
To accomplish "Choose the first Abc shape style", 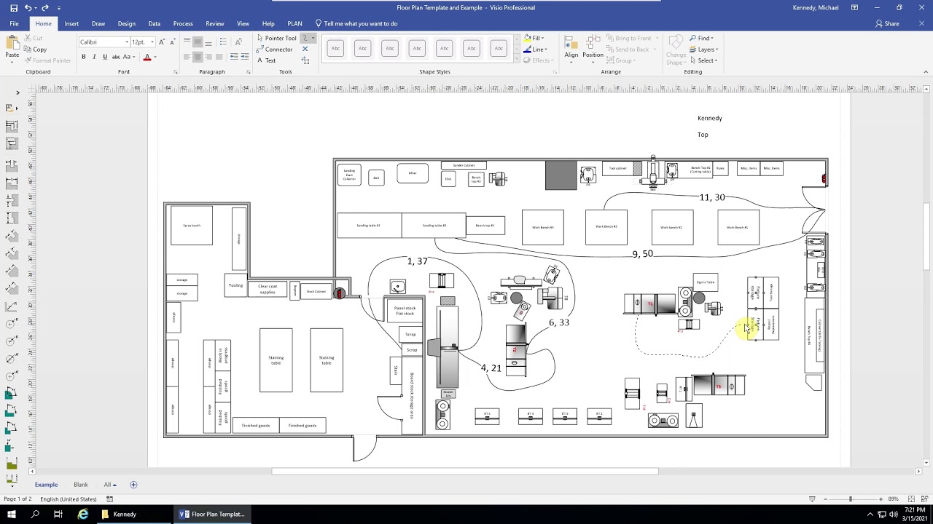I will pyautogui.click(x=335, y=49).
